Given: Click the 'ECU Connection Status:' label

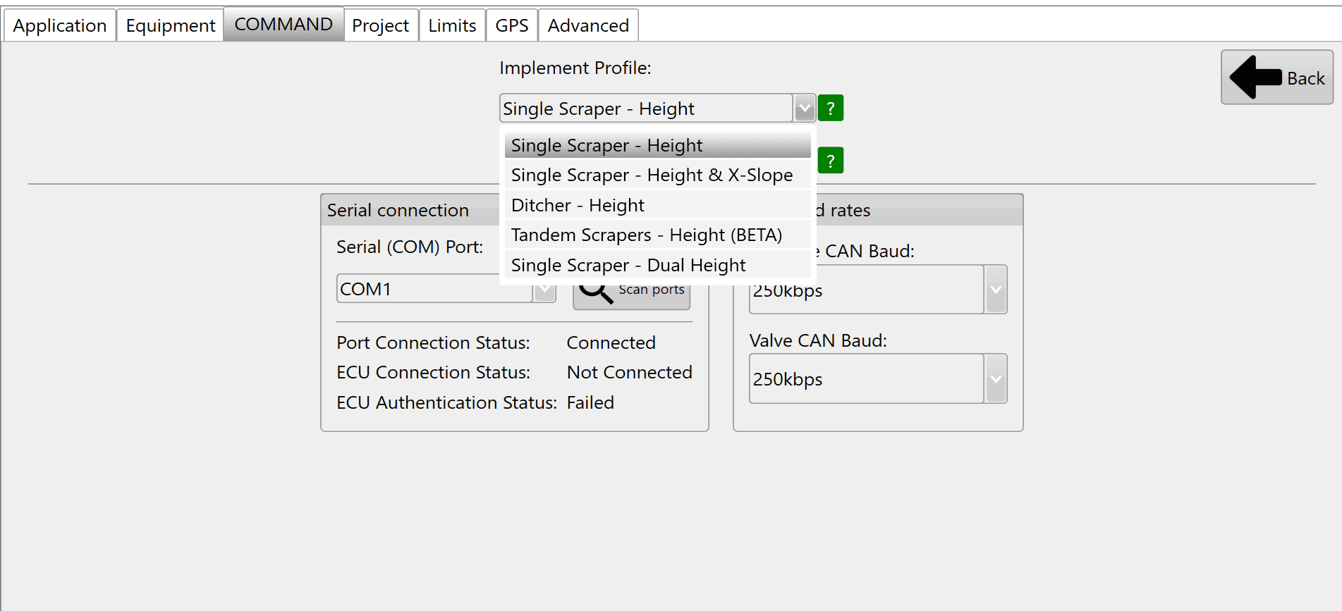Looking at the screenshot, I should (434, 372).
